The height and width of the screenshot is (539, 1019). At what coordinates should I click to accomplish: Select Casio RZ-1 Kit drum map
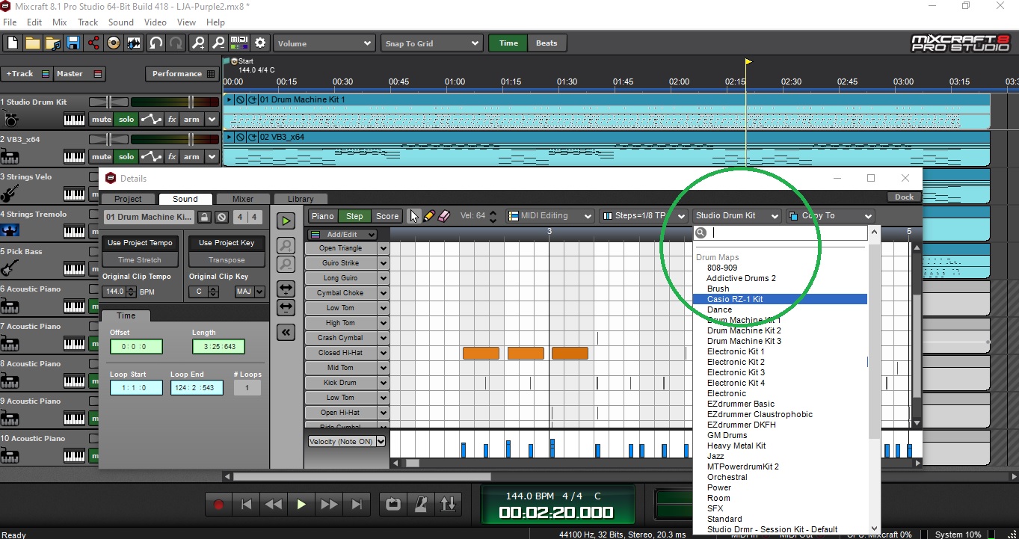[781, 299]
